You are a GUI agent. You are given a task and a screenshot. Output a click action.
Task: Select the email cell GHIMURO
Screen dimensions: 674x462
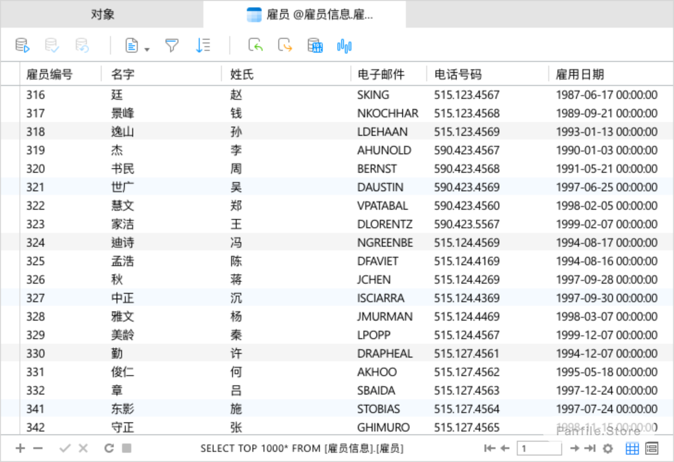[x=383, y=427]
